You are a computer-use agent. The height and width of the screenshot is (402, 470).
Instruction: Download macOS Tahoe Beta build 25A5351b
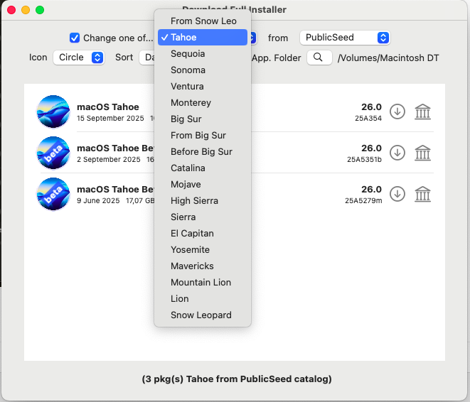397,153
